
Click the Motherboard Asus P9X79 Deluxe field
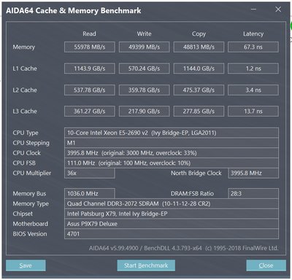pos(172,224)
